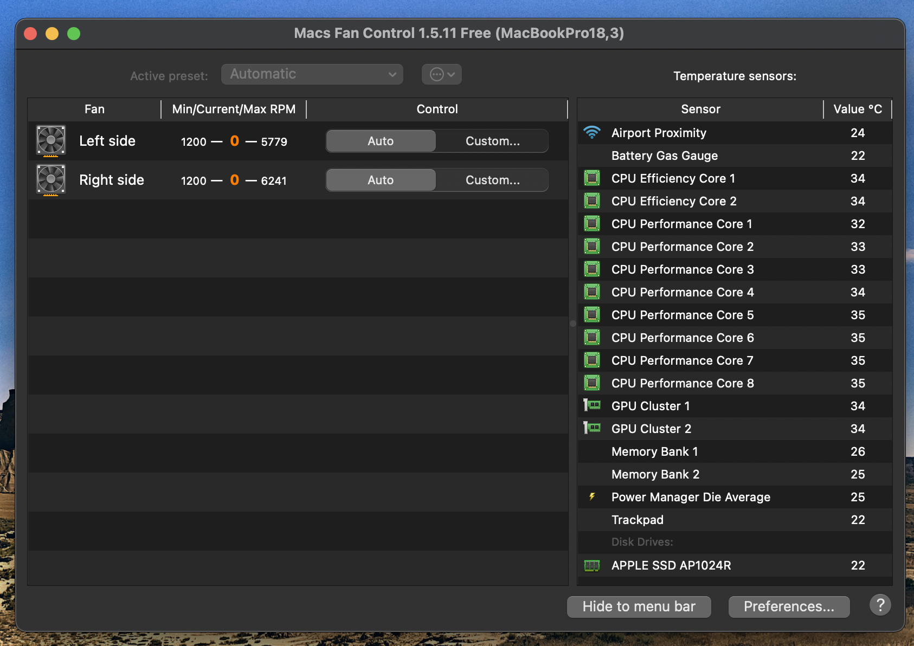914x646 pixels.
Task: Click the APPLE SSD AP1024R drive icon
Action: [592, 565]
